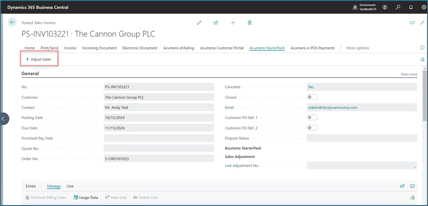Image resolution: width=428 pixels, height=206 pixels.
Task: Click Customer field The Cannon Group PLC
Action: coord(159,97)
